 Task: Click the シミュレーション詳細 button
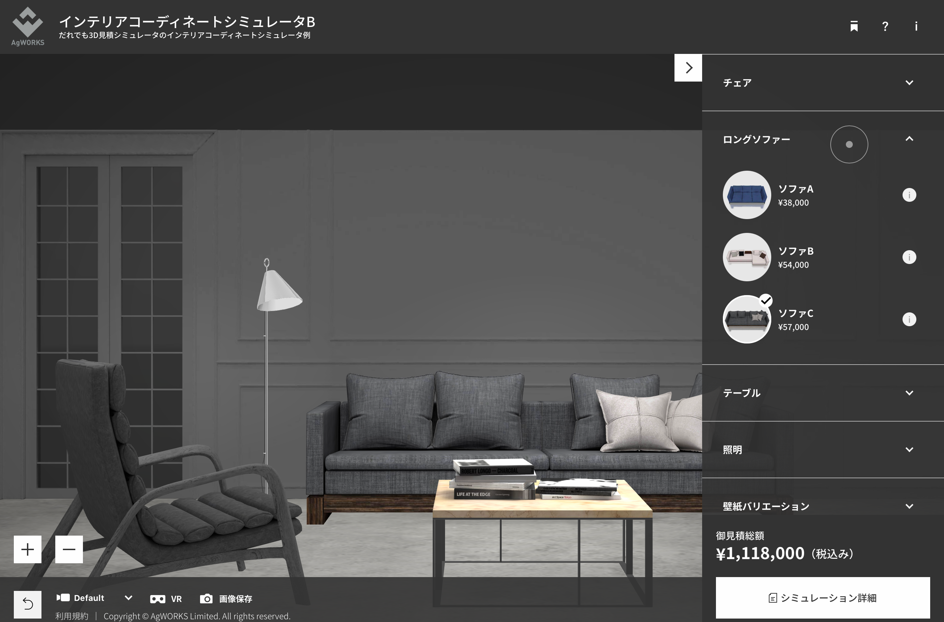point(823,598)
